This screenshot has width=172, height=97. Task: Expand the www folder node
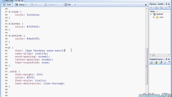click(154, 17)
